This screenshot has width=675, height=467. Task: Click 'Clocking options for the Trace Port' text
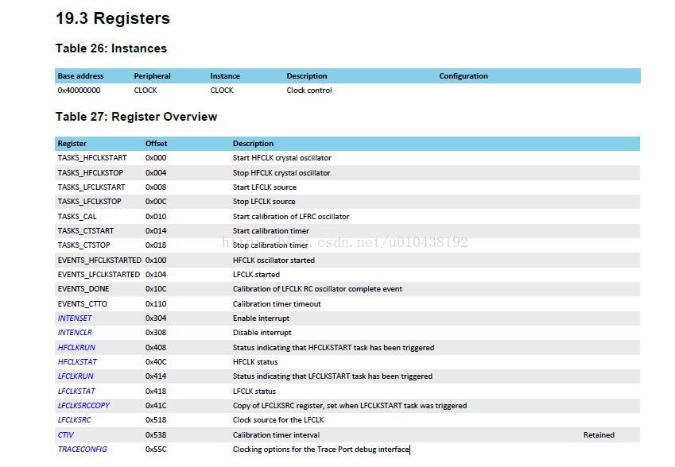point(293,449)
